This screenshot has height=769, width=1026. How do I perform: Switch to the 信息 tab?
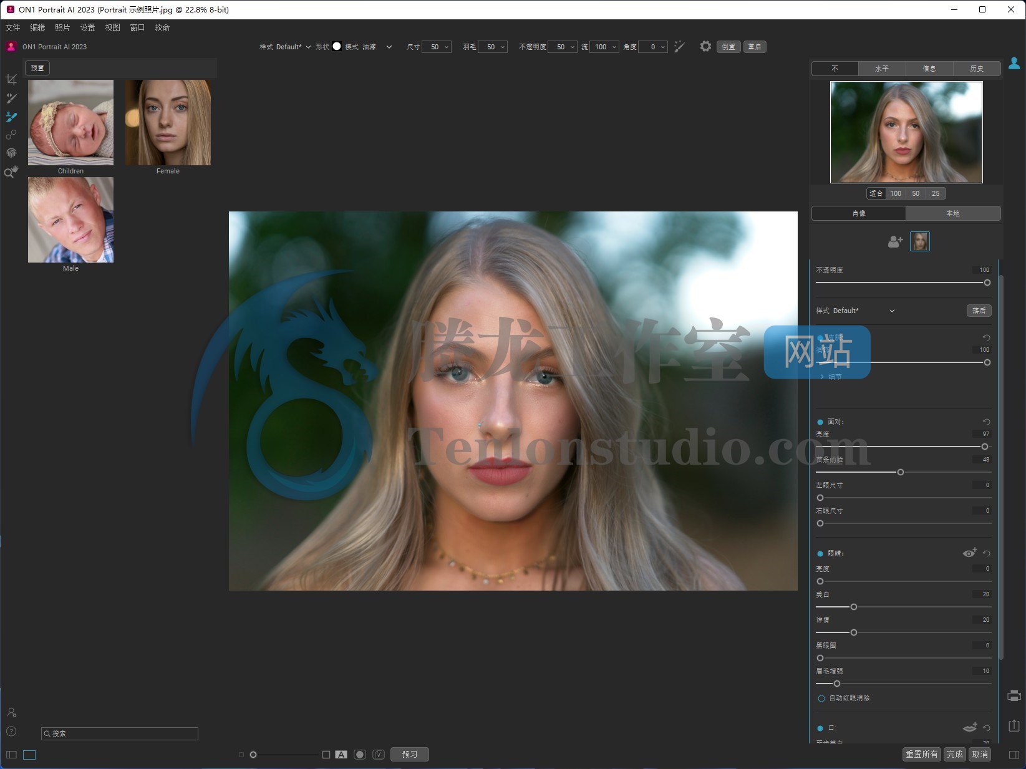(x=929, y=69)
